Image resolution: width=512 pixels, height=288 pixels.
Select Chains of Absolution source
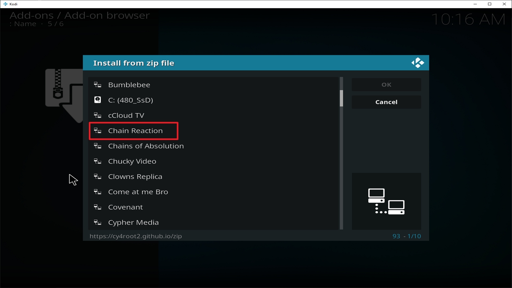[x=214, y=146]
